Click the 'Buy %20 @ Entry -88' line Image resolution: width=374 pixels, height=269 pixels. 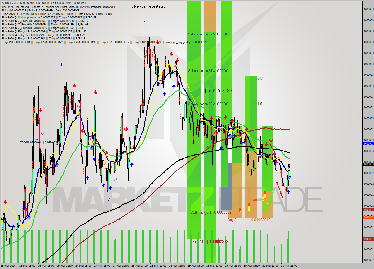[43, 38]
